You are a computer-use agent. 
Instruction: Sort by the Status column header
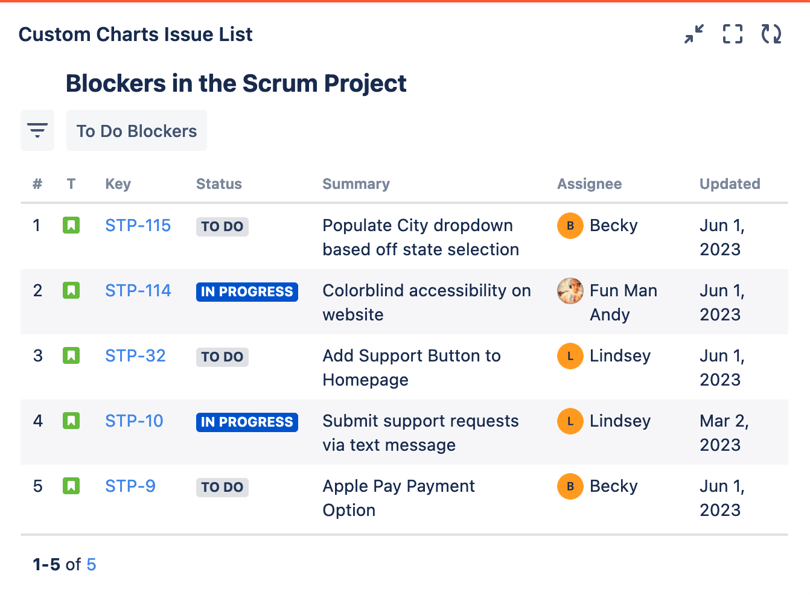click(x=218, y=184)
